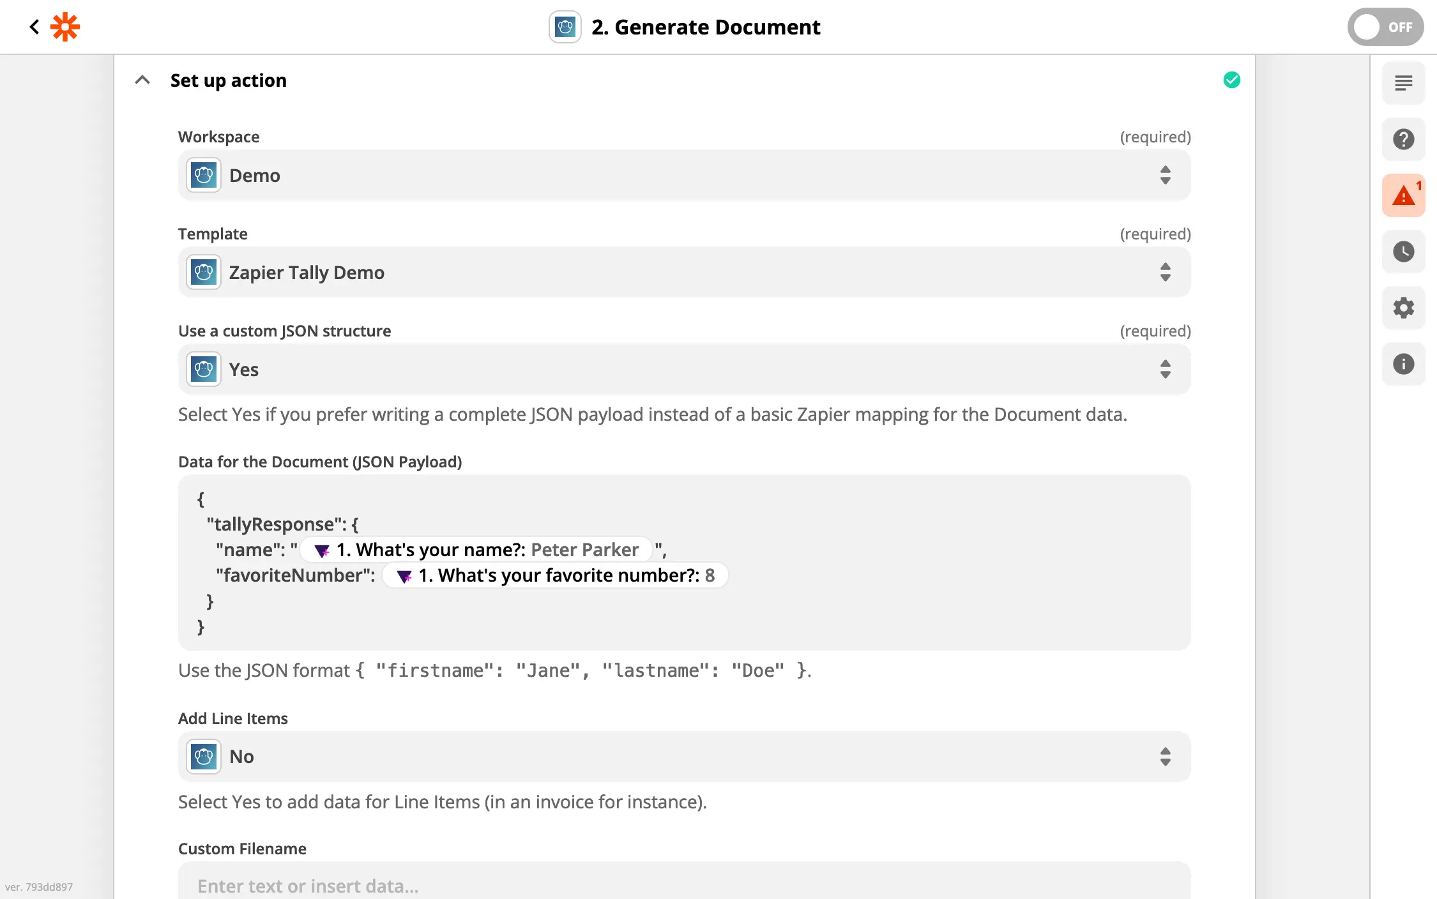Select the favorite number mapping pill

click(x=554, y=575)
